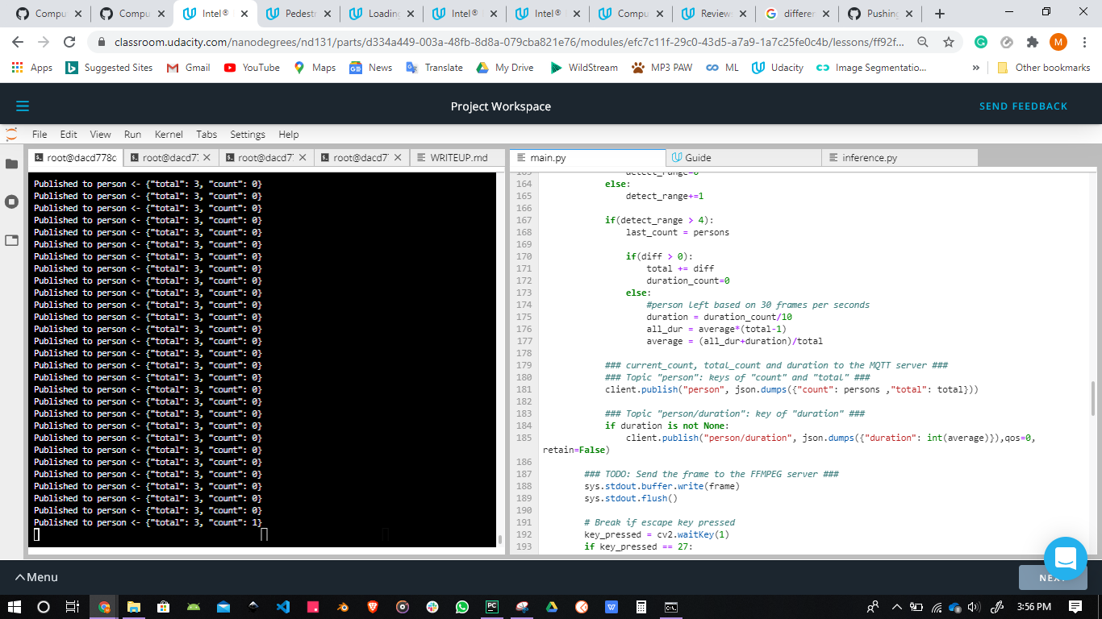
Task: Open the YouTube bookmark
Action: coord(252,68)
